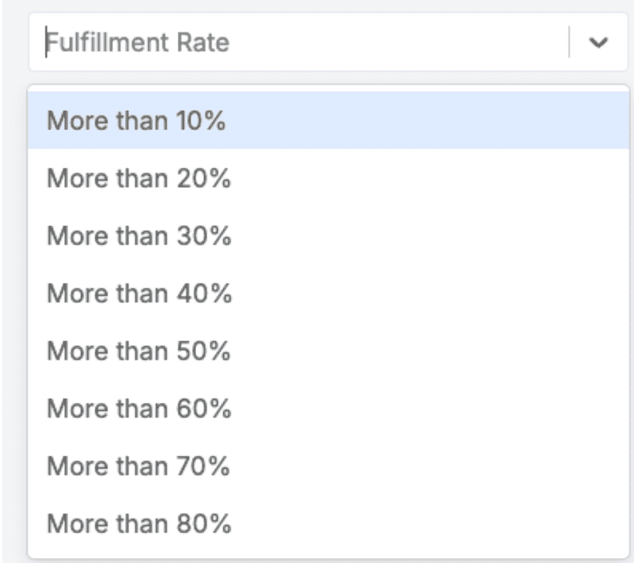Choose the last option in the list
The height and width of the screenshot is (563, 634).
pos(139,524)
